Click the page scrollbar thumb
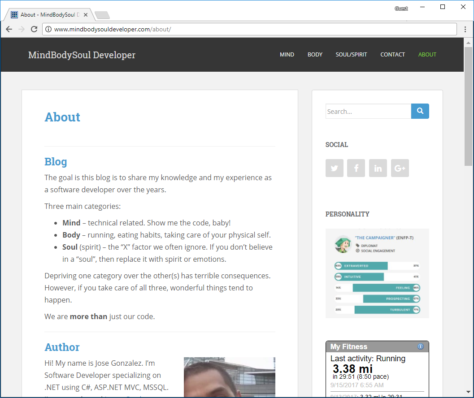The height and width of the screenshot is (398, 474). coord(468,106)
